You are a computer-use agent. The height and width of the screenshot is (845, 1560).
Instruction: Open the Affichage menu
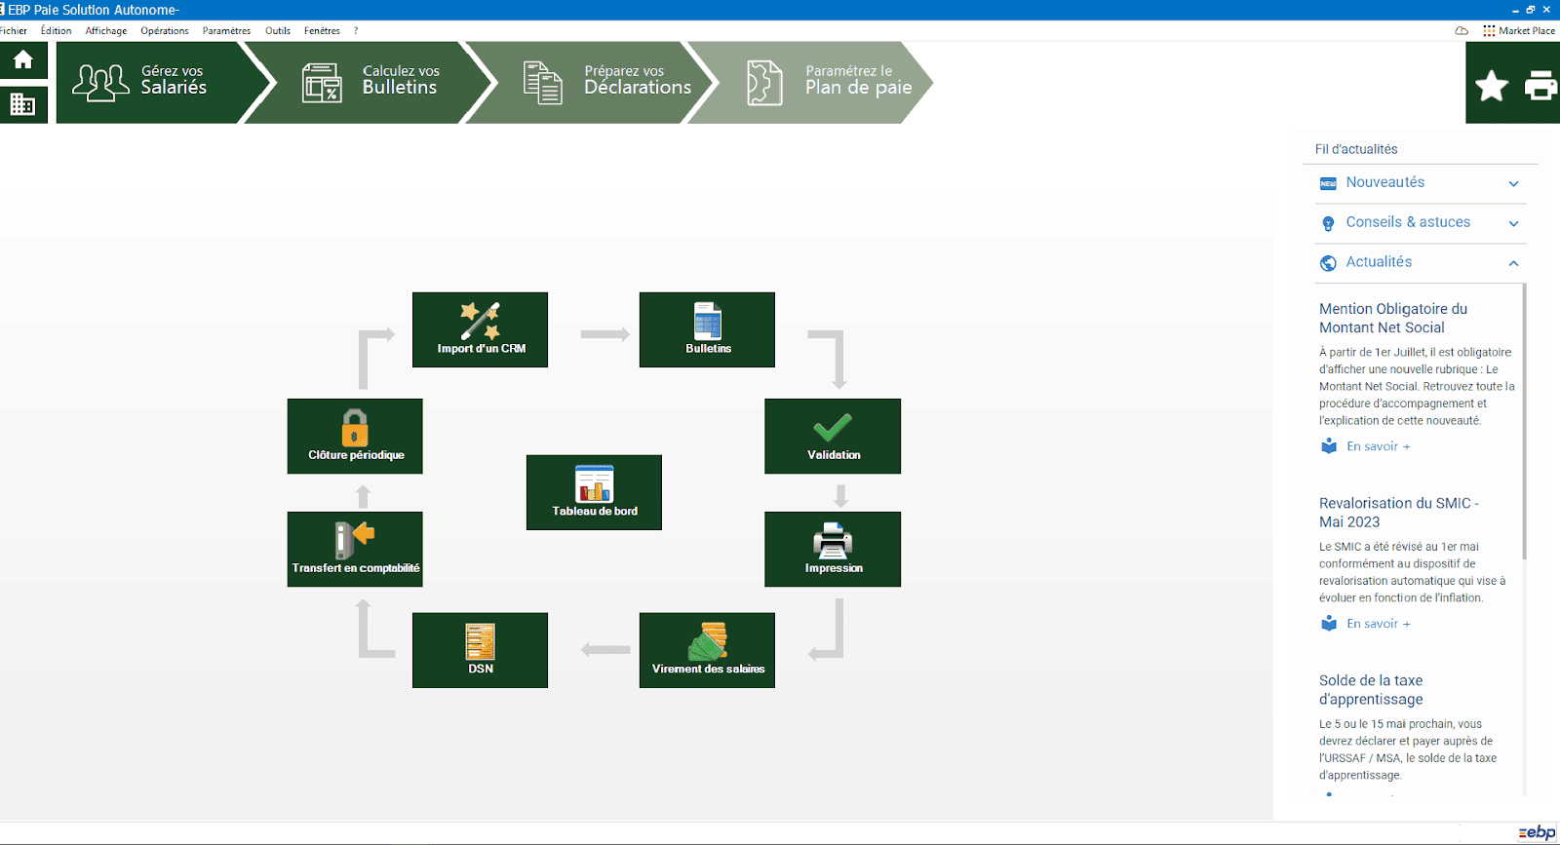[106, 31]
